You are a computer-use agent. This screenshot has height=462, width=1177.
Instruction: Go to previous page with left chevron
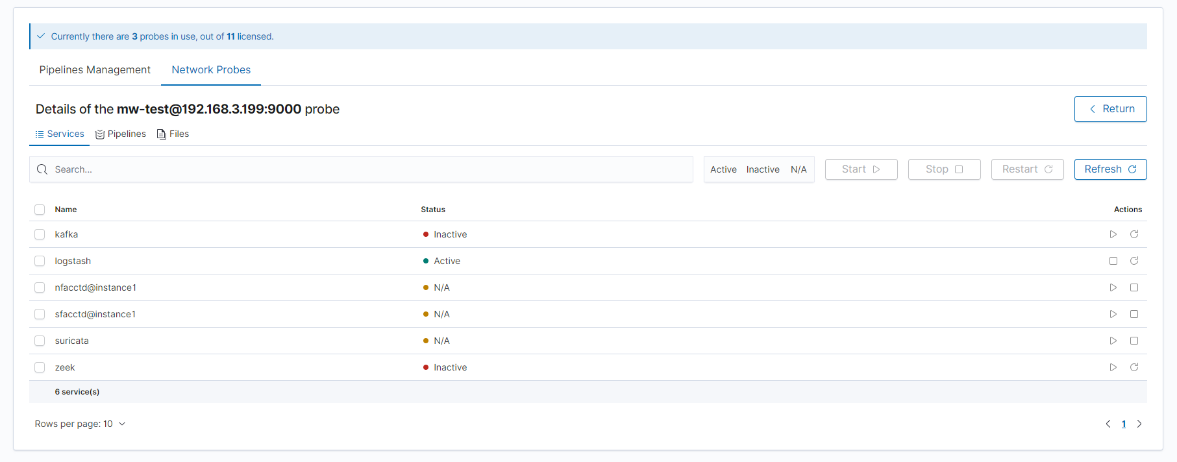pyautogui.click(x=1108, y=424)
